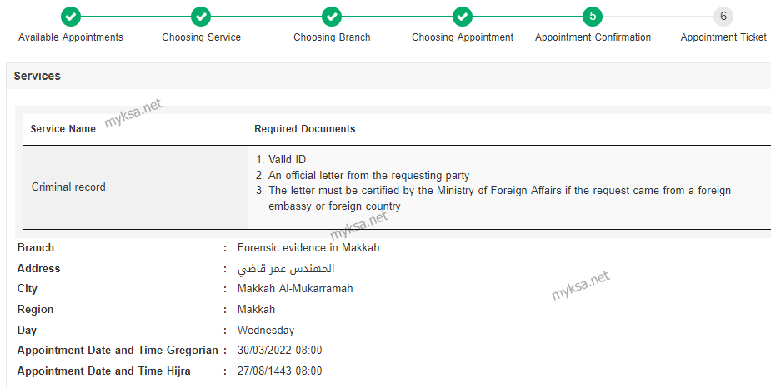The width and height of the screenshot is (771, 388).
Task: Click the Choosing Branch checkmark step icon
Action: tap(332, 17)
